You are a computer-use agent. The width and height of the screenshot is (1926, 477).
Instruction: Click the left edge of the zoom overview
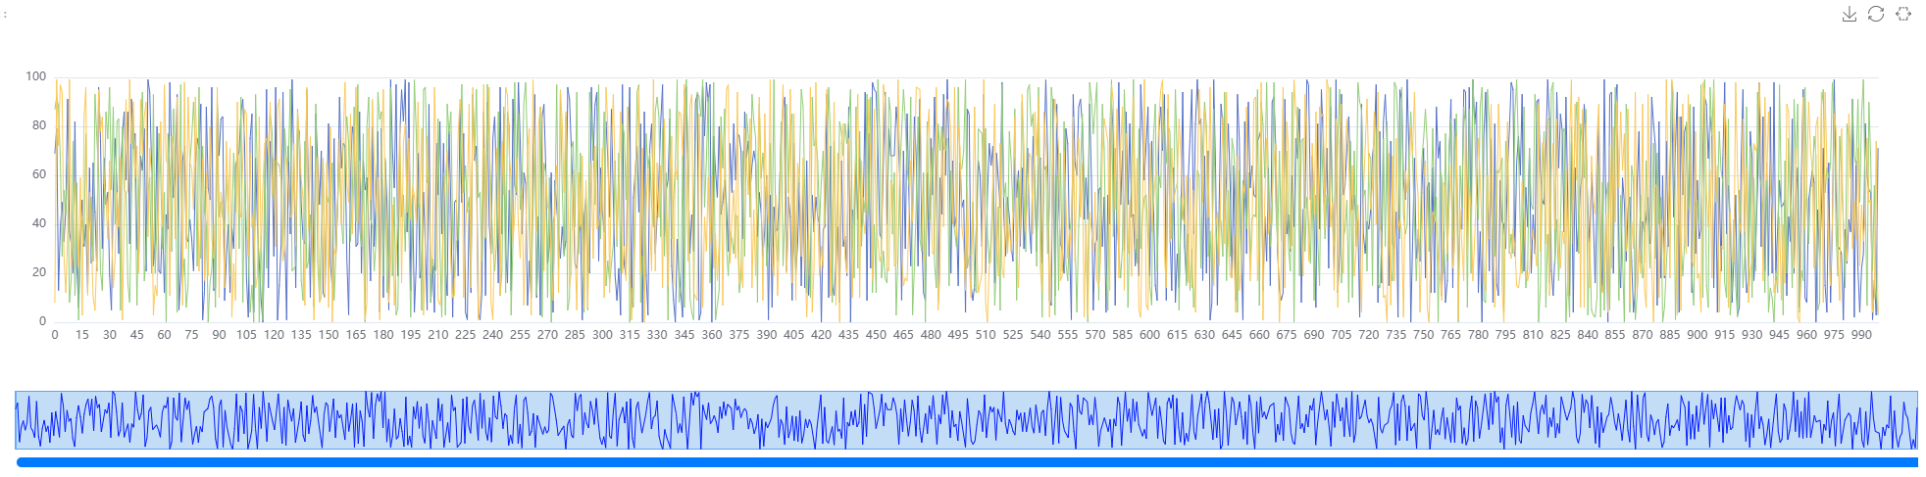tap(17, 420)
